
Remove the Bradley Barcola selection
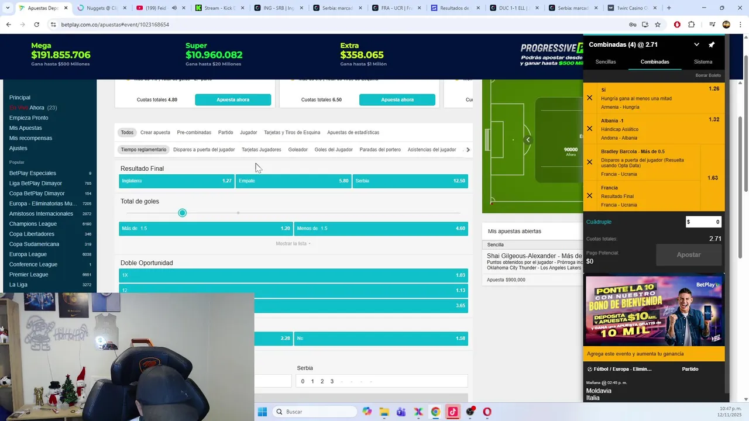pos(589,162)
